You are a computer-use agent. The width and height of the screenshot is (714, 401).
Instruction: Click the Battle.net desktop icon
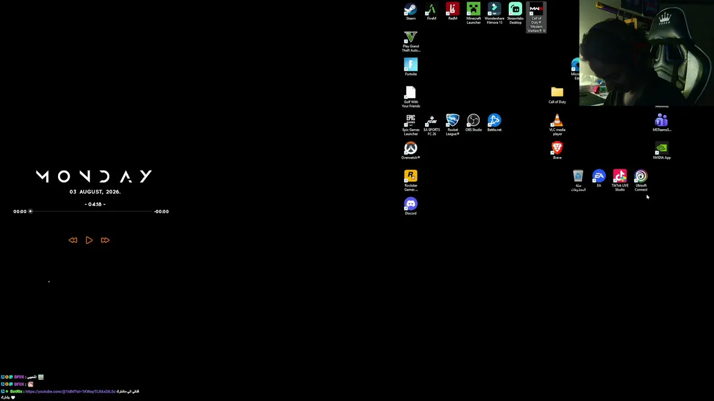[494, 123]
